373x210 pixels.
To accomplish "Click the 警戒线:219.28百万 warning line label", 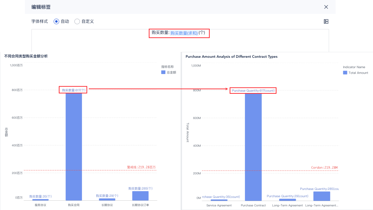I will (x=141, y=167).
